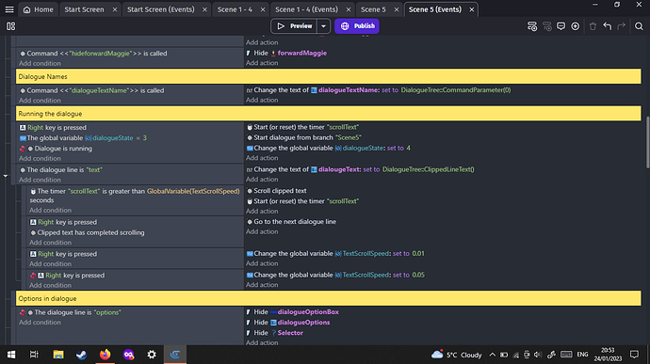Add condition under hideforwardMaggie command
The width and height of the screenshot is (650, 364).
[x=40, y=63]
